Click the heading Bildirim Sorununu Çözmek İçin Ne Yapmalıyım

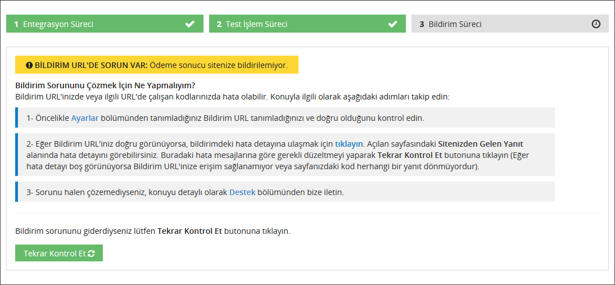coord(105,85)
